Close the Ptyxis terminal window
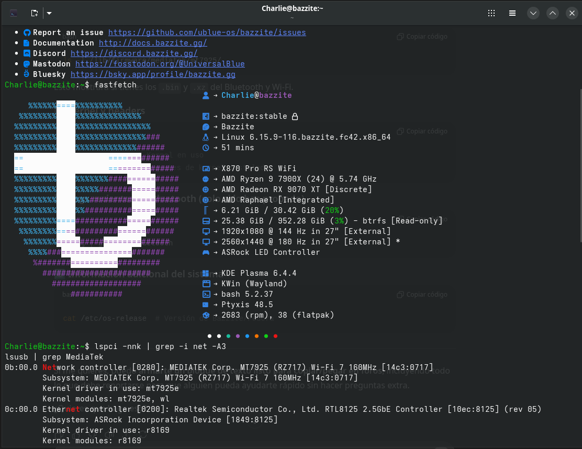This screenshot has height=449, width=582. click(x=572, y=14)
